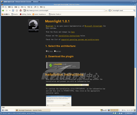Open the 编辑 (Edit) menu

click(10, 7)
